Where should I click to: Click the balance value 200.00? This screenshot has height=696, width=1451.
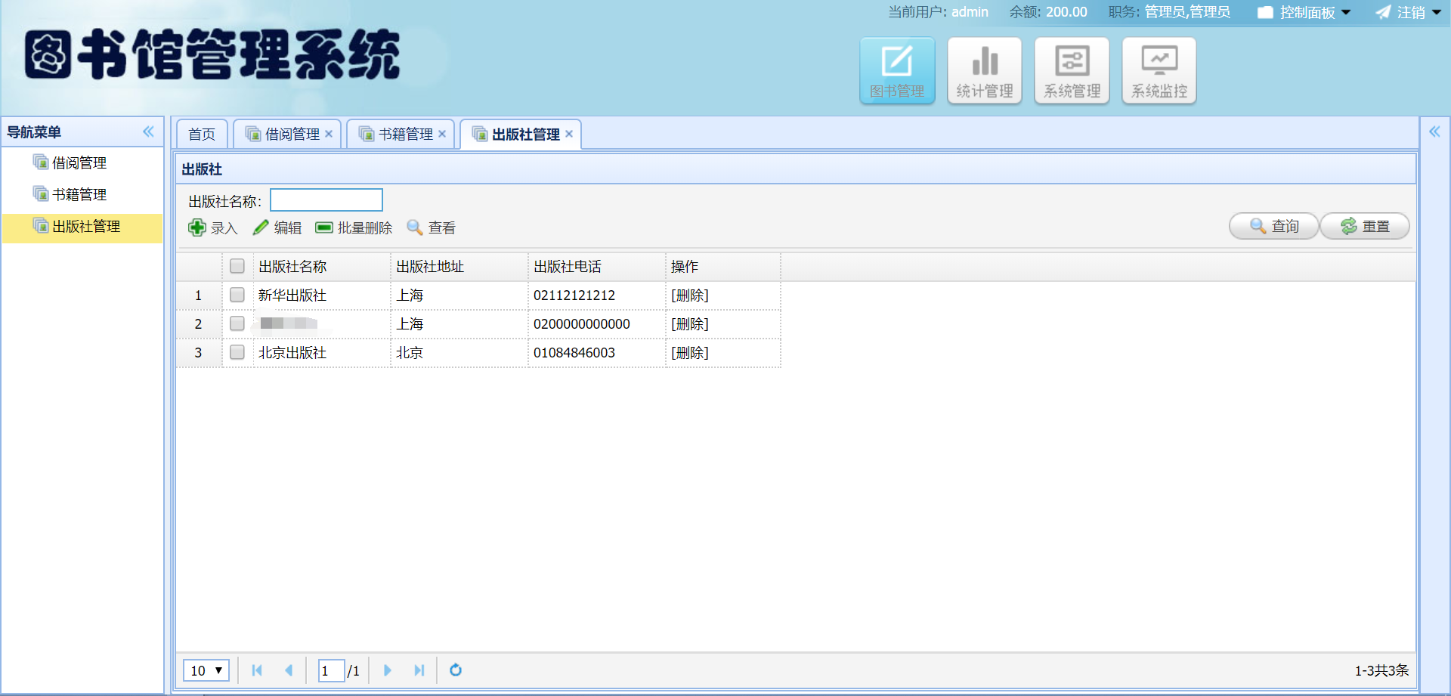(1066, 12)
